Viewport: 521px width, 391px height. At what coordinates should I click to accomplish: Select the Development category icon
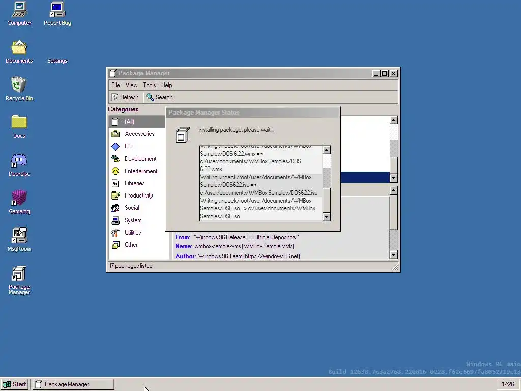pyautogui.click(x=115, y=159)
